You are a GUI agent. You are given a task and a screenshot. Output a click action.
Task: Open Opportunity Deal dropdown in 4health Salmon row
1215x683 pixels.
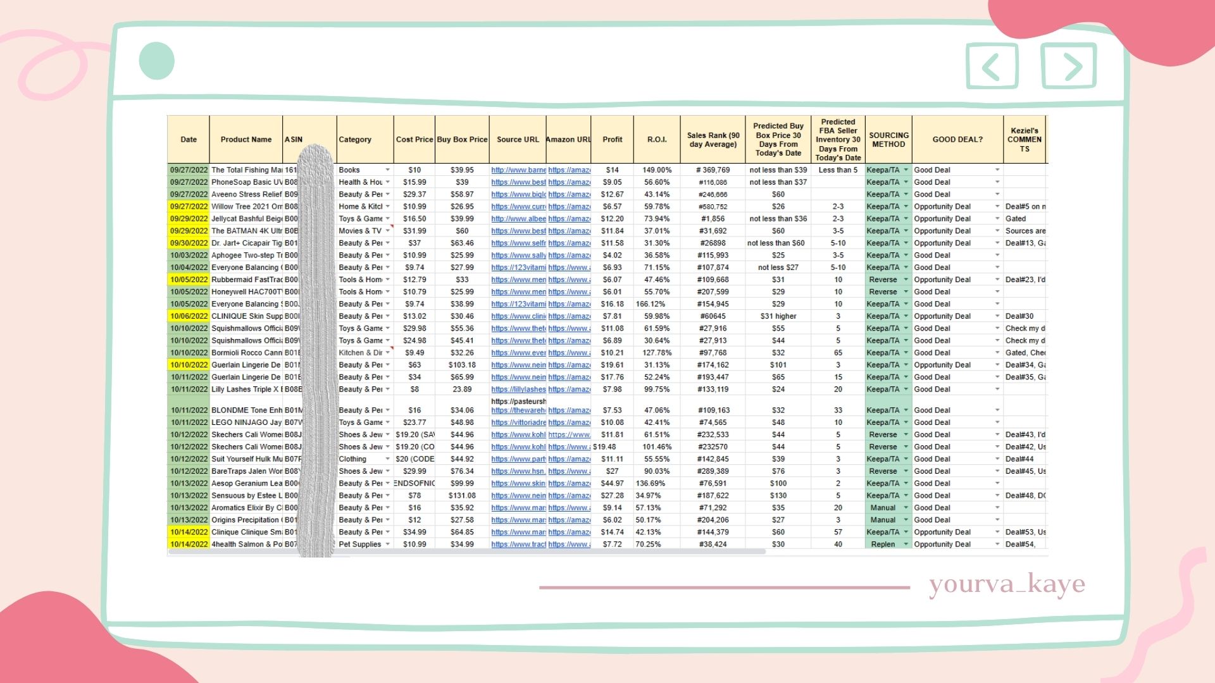997,545
